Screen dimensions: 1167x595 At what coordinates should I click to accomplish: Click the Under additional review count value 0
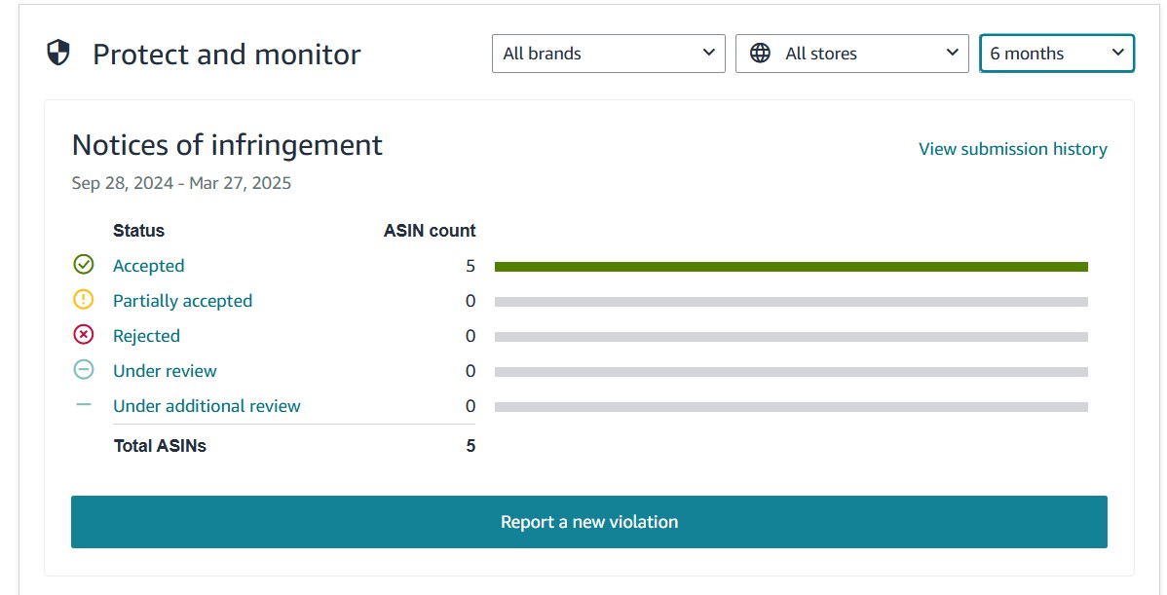(x=471, y=405)
